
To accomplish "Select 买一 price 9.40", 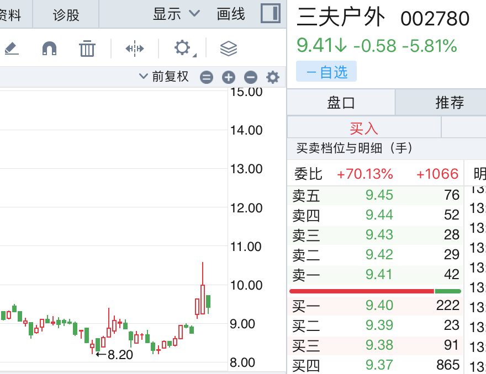I will pos(379,306).
